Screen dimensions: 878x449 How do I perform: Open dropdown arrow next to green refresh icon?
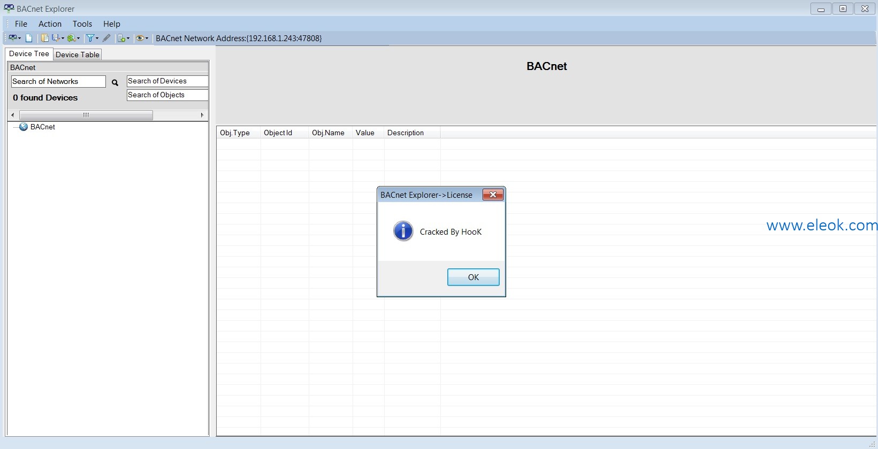coord(78,38)
